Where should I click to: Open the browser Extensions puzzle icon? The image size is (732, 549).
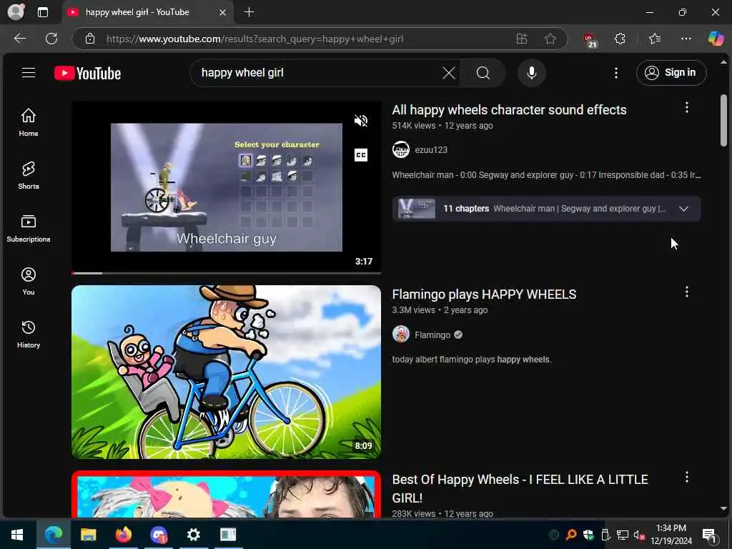[x=620, y=39]
